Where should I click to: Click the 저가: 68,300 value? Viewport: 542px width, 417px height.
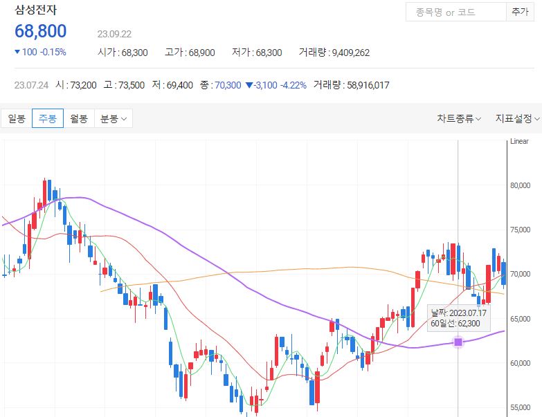257,53
